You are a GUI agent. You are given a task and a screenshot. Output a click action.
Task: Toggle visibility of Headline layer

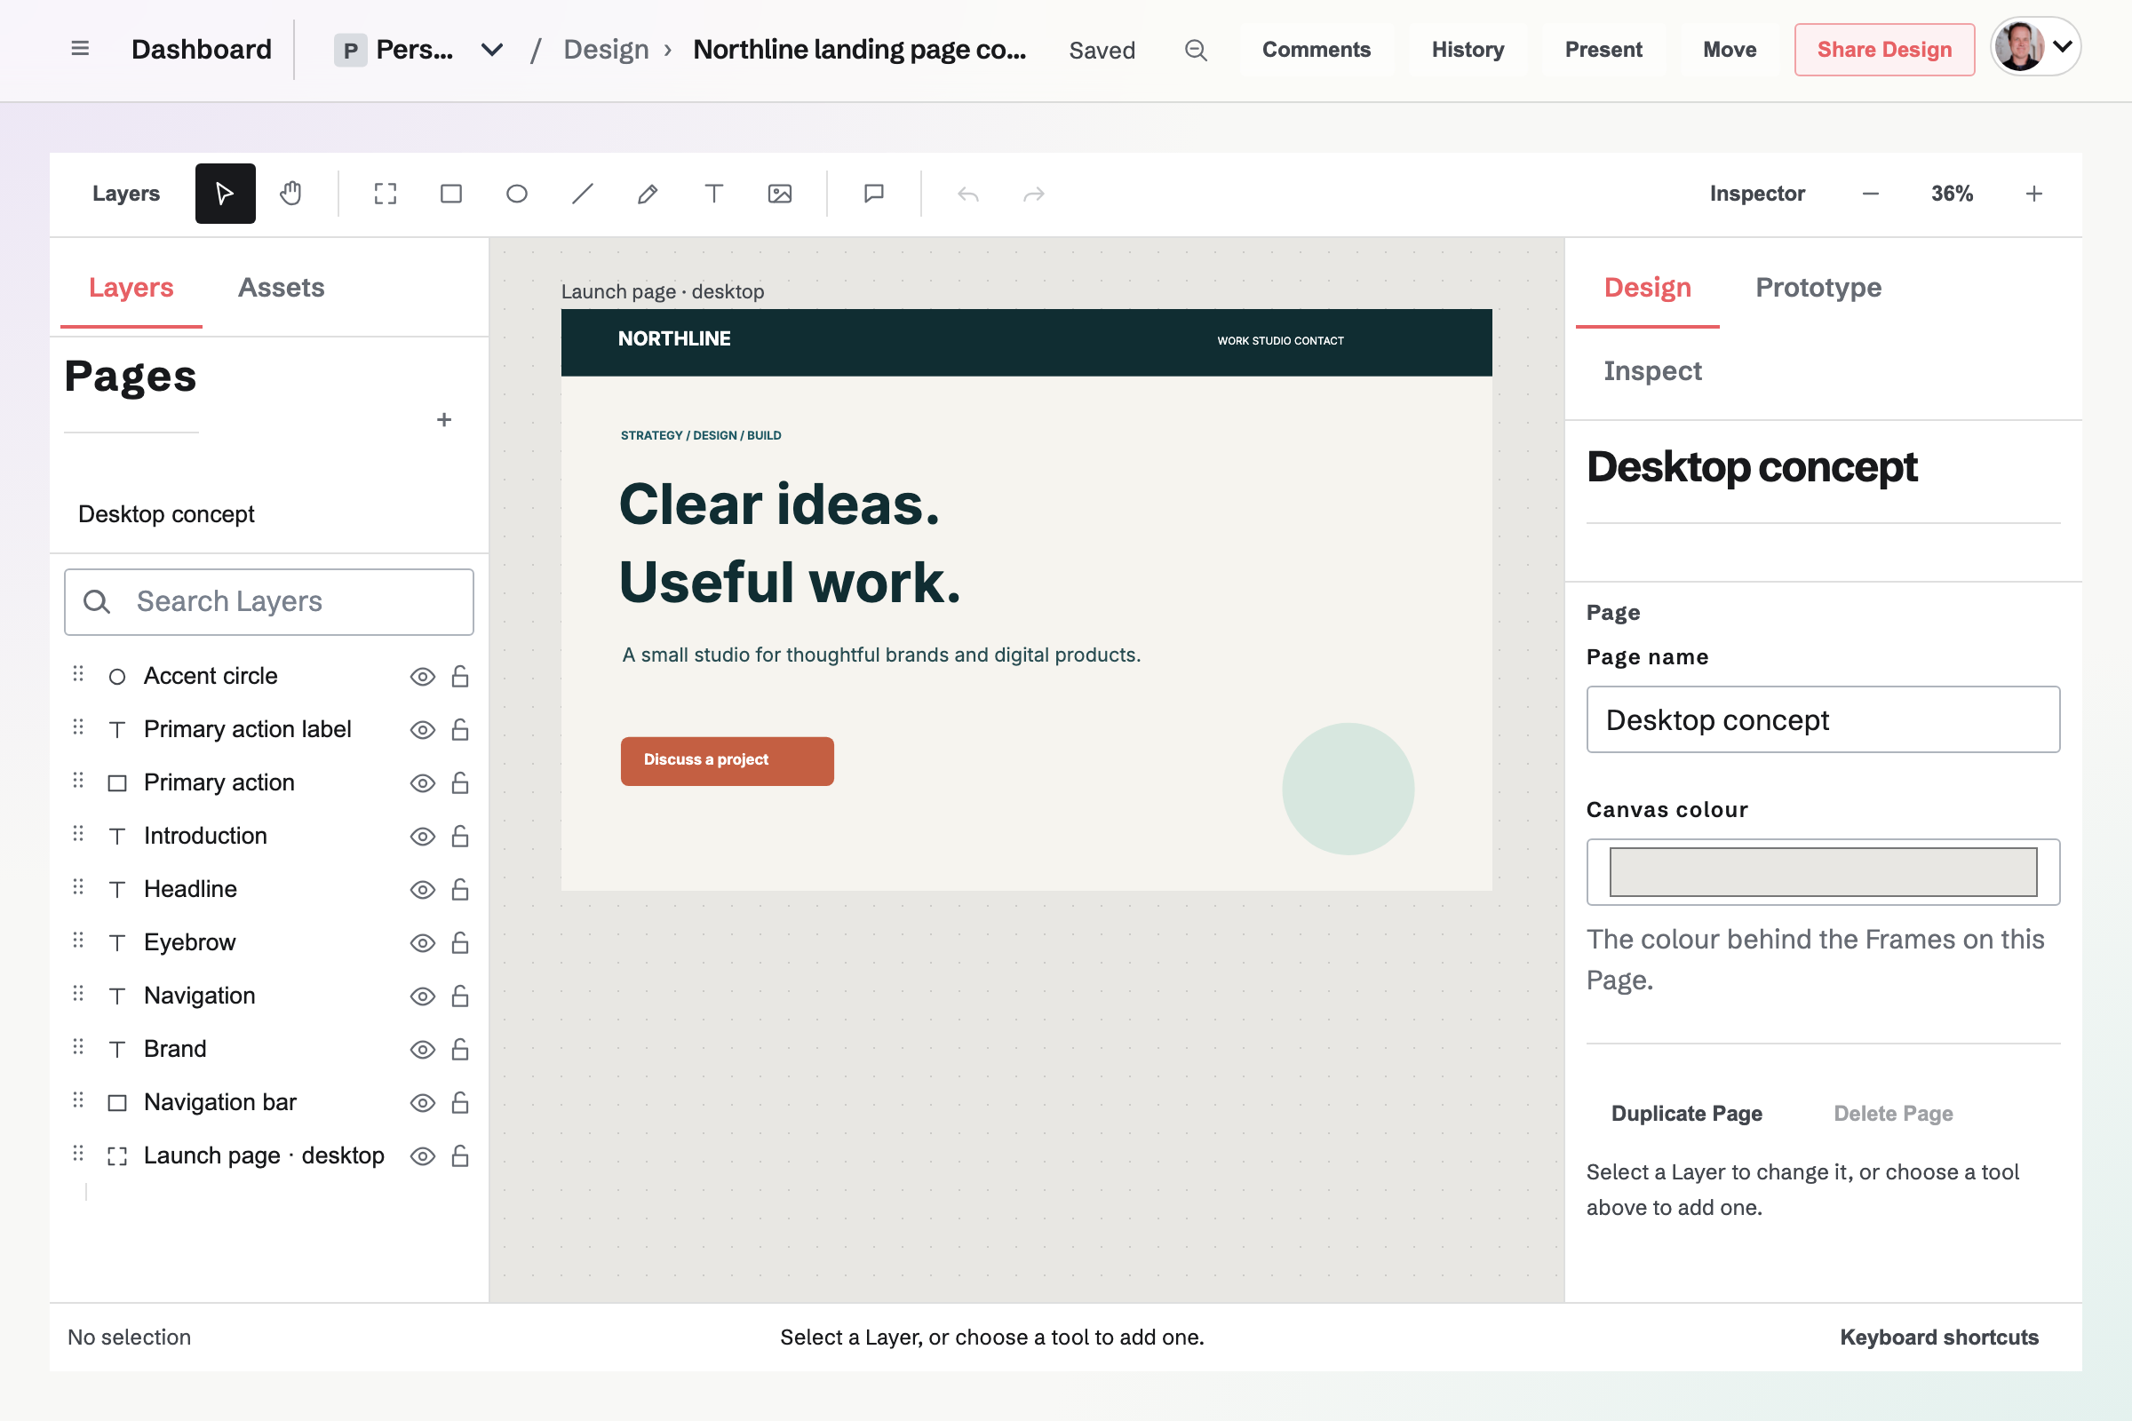(423, 890)
